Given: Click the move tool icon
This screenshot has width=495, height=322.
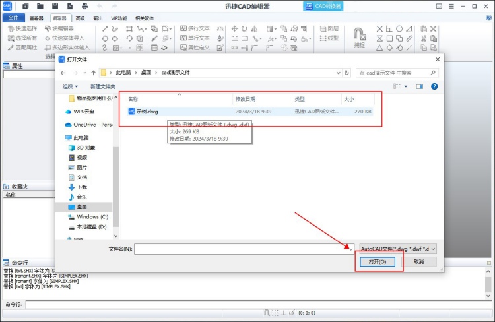Looking at the screenshot, I should [x=234, y=29].
